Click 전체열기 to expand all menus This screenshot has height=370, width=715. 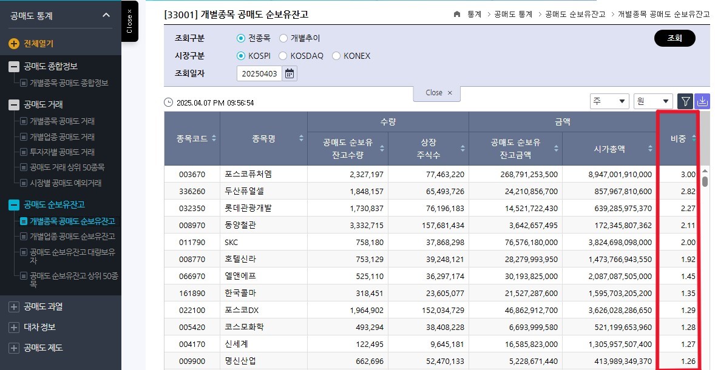[x=39, y=44]
